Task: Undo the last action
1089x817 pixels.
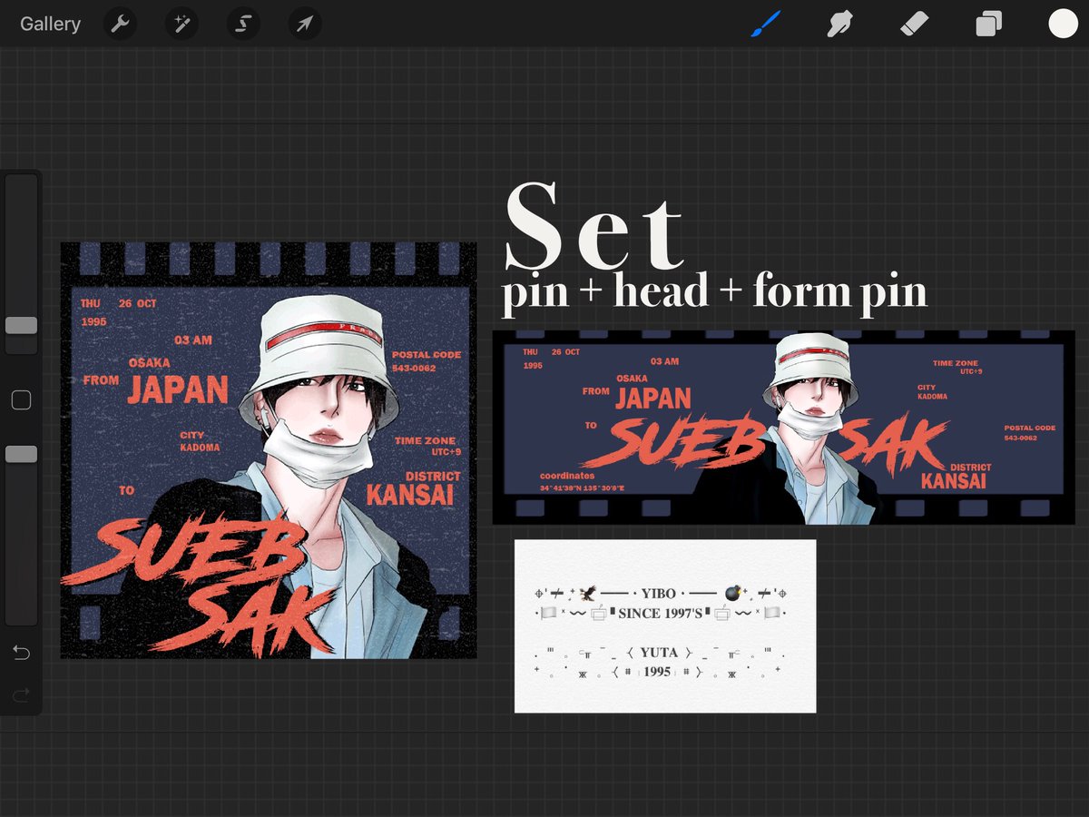Action: click(21, 653)
